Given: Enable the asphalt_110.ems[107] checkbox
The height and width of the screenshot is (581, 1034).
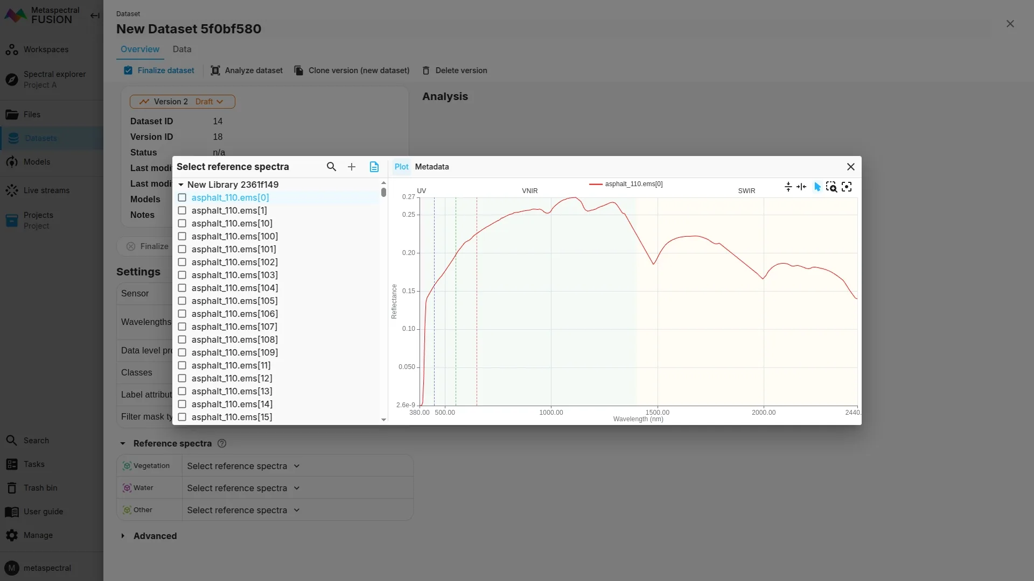Looking at the screenshot, I should (x=182, y=327).
